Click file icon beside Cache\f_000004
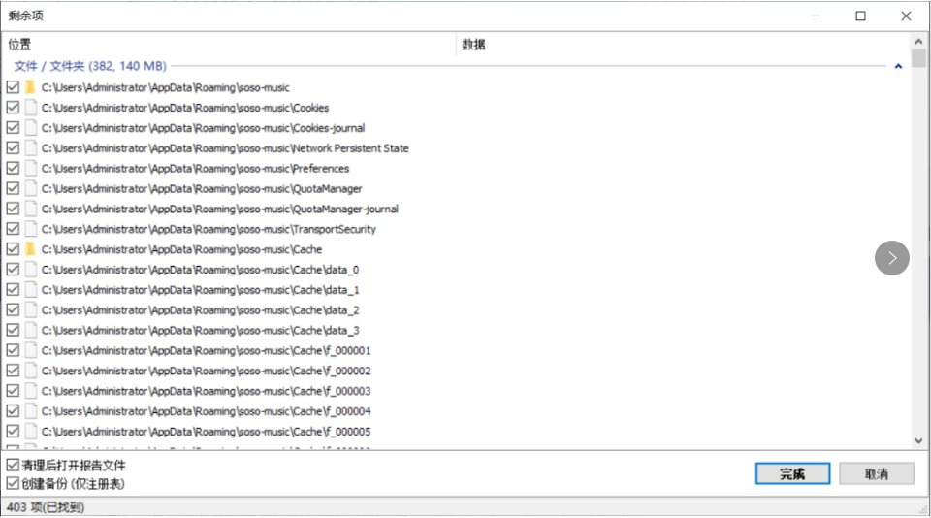Image resolution: width=931 pixels, height=518 pixels. click(31, 410)
